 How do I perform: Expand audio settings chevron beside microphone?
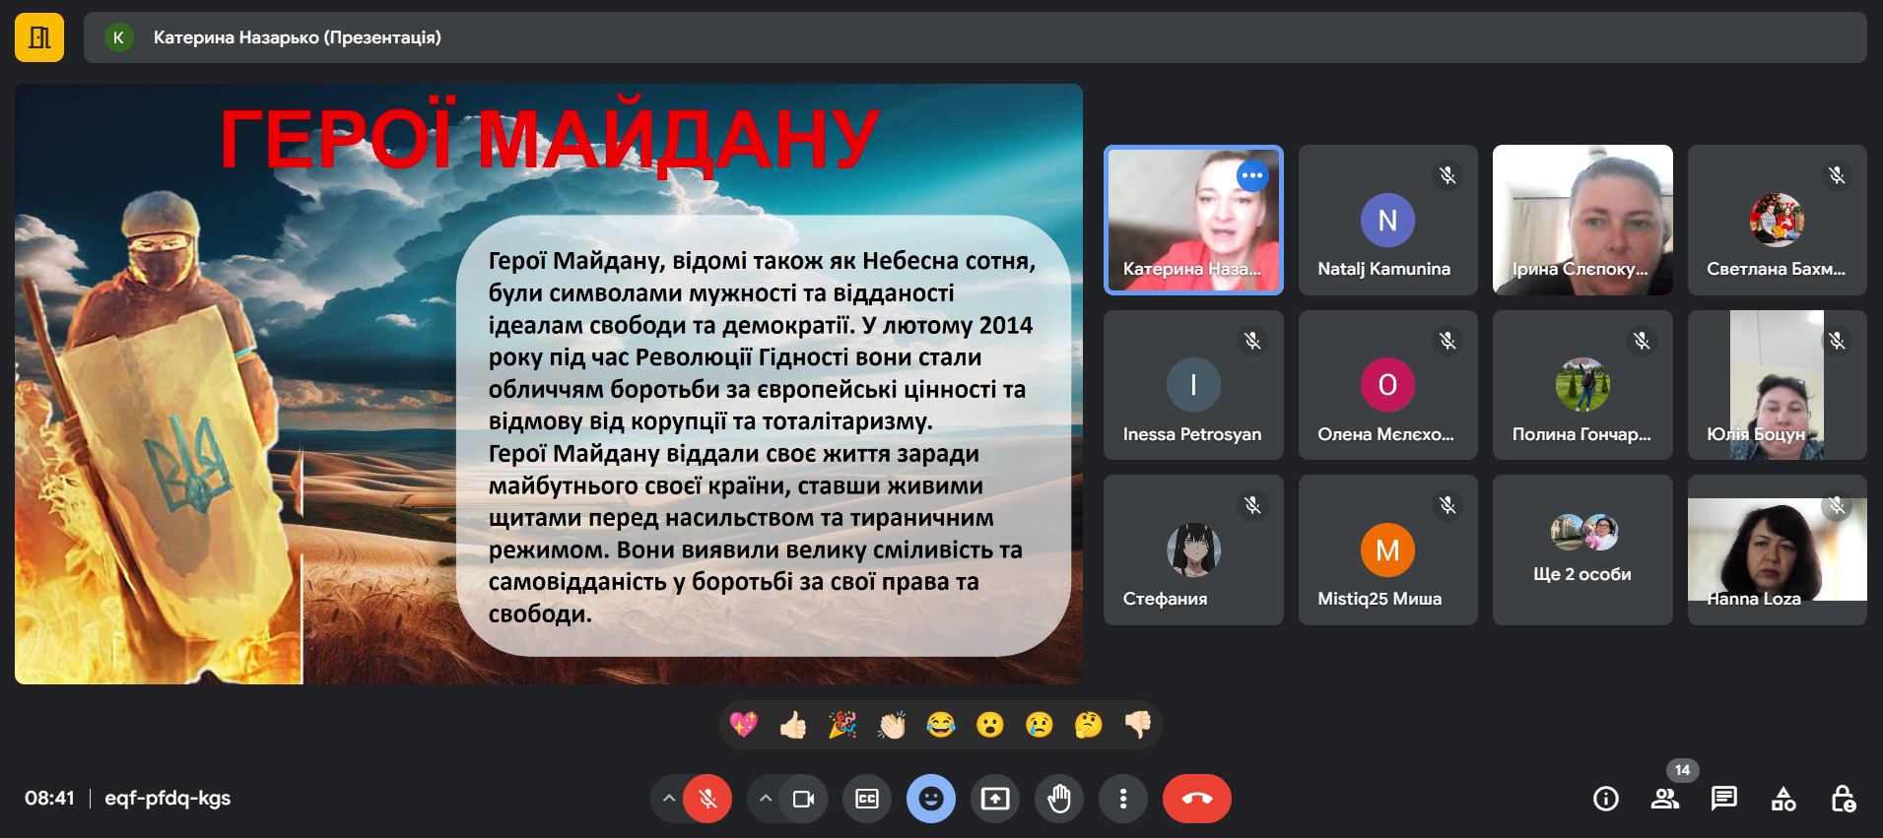669,799
